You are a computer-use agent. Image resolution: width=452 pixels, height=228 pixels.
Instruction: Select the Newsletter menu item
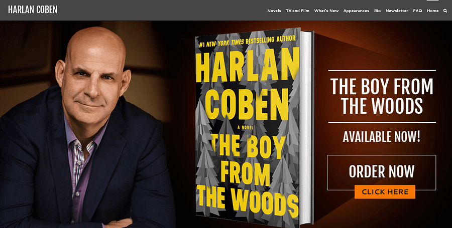tap(397, 11)
